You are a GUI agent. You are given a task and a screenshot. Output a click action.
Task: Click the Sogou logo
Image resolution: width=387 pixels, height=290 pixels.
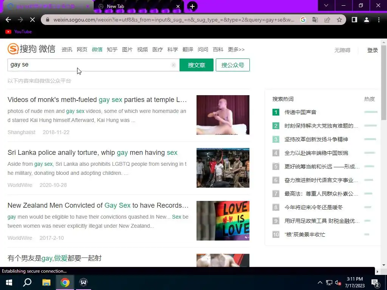(x=31, y=49)
